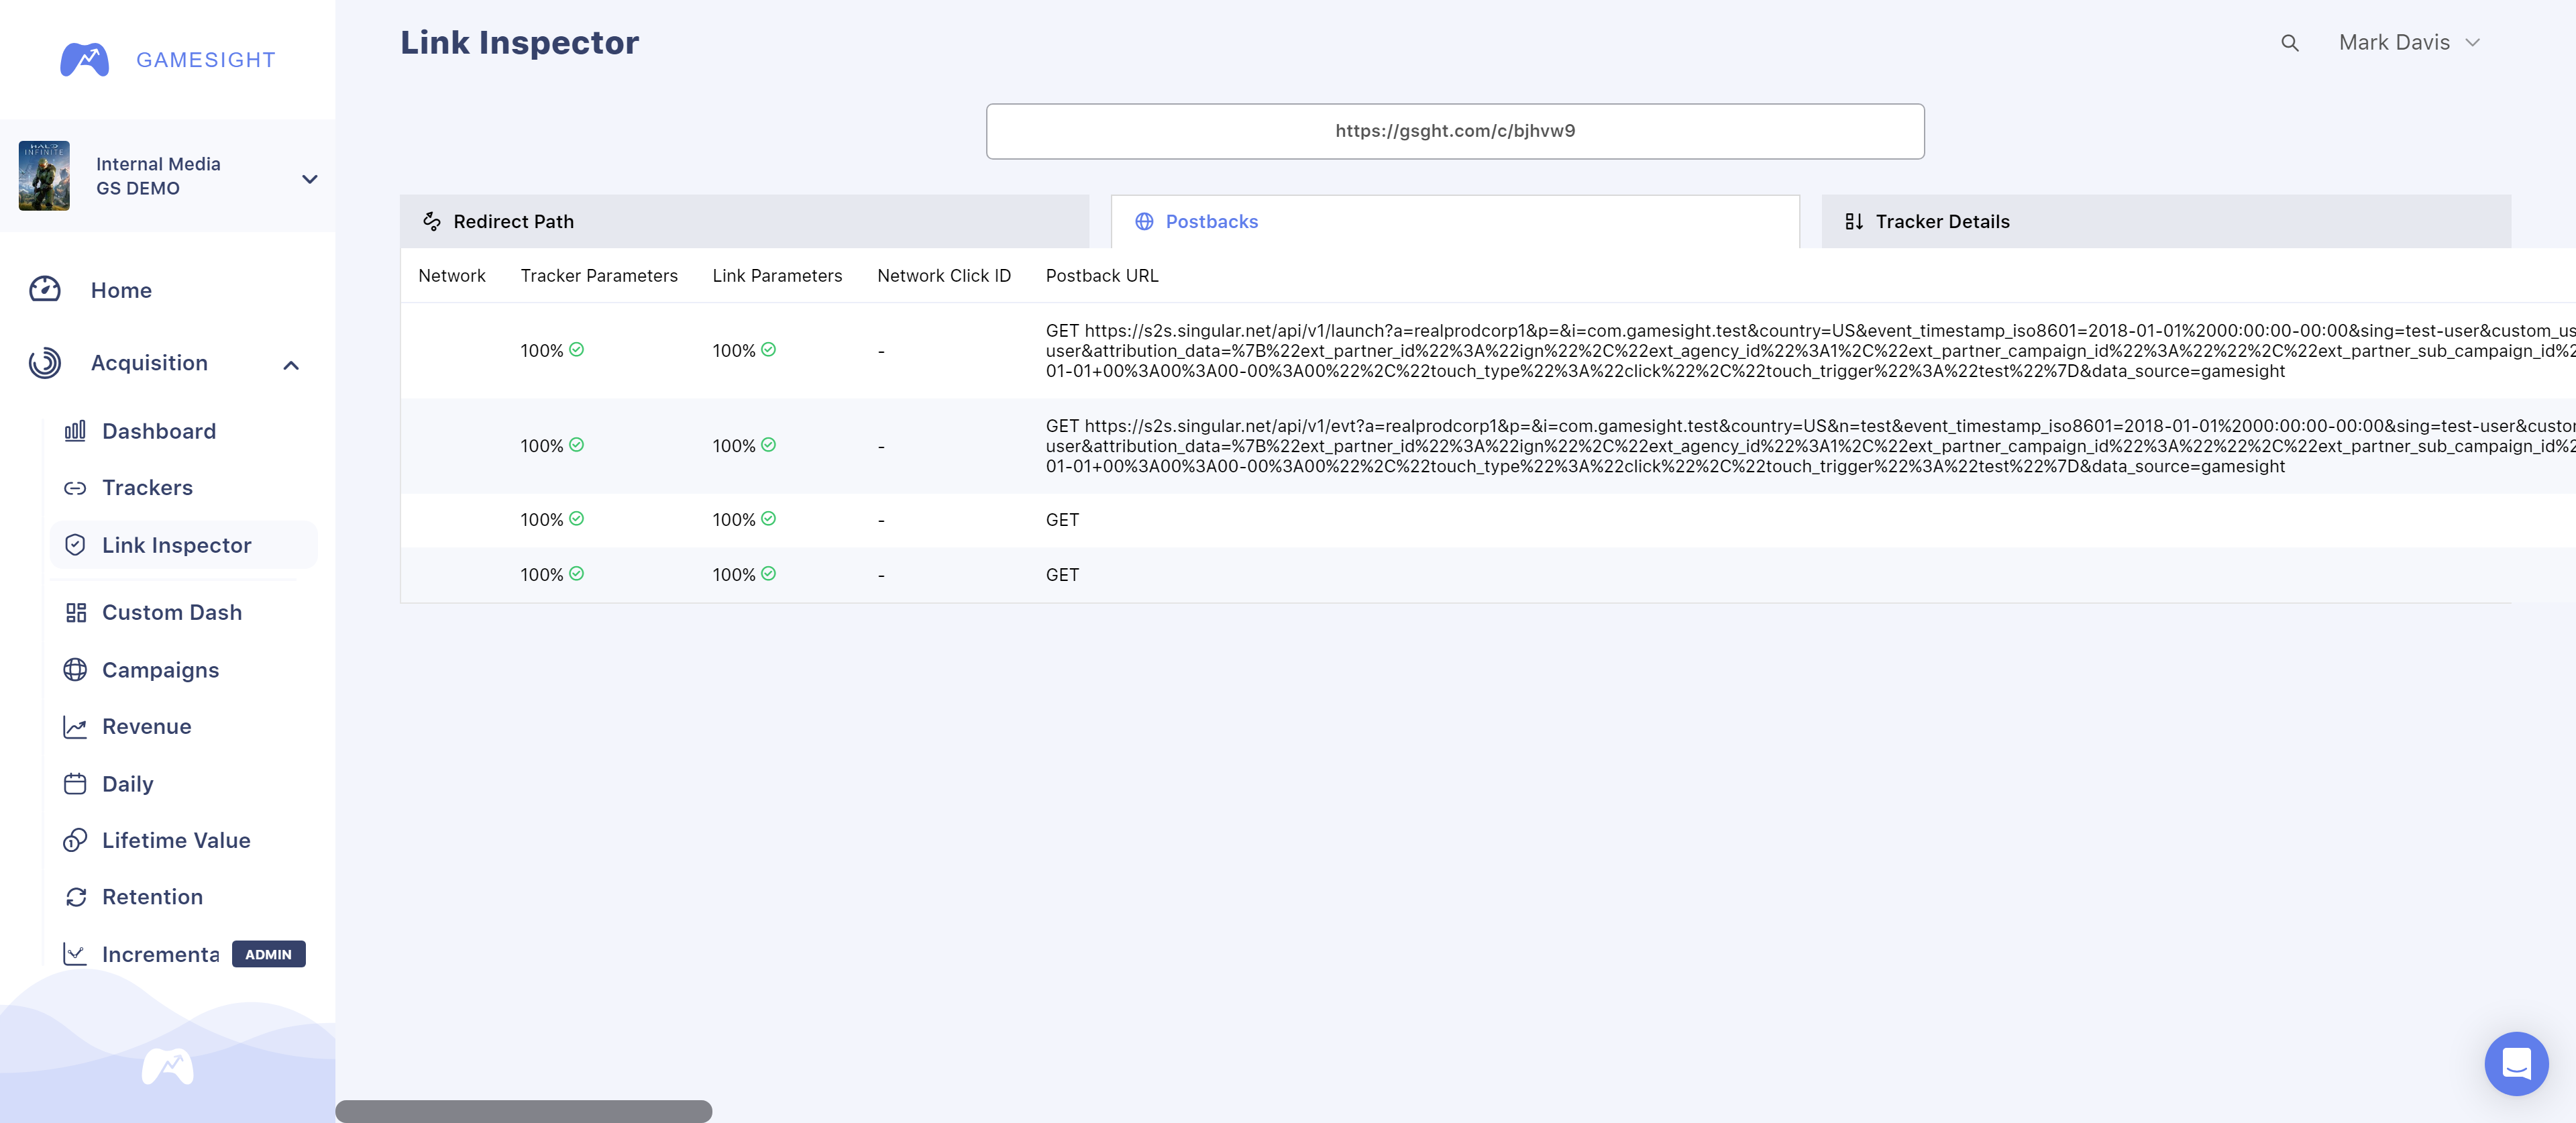Click the GAMESIGHT brand text
Image resolution: width=2576 pixels, height=1123 pixels.
coord(206,60)
